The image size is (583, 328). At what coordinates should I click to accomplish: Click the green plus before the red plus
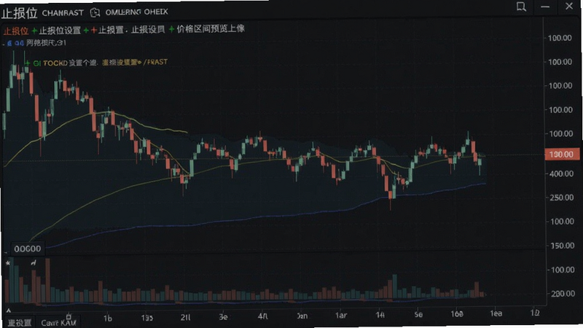coord(86,31)
